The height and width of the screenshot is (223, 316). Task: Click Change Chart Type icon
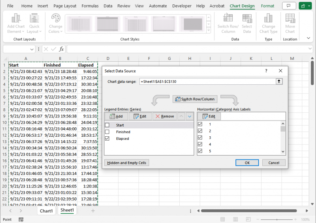[x=268, y=23]
